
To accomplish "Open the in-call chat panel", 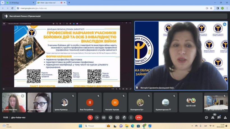I will pyautogui.click(x=219, y=118).
